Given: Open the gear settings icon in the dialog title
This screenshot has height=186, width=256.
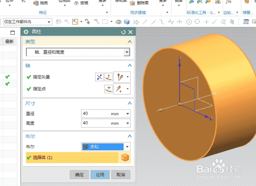Looking at the screenshot, I should pos(26,32).
